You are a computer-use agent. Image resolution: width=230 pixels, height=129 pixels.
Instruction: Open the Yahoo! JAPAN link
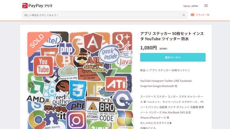(191, 6)
